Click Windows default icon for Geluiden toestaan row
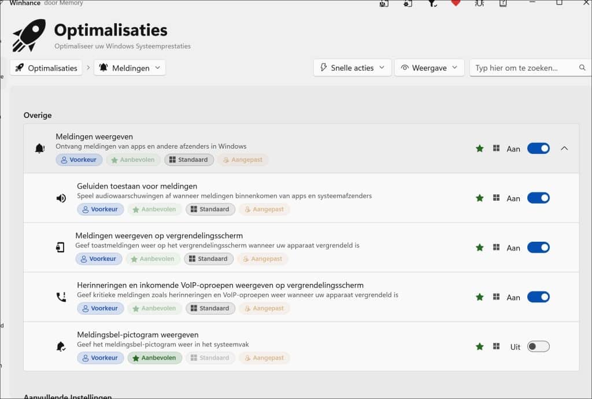The width and height of the screenshot is (592, 399). 497,198
